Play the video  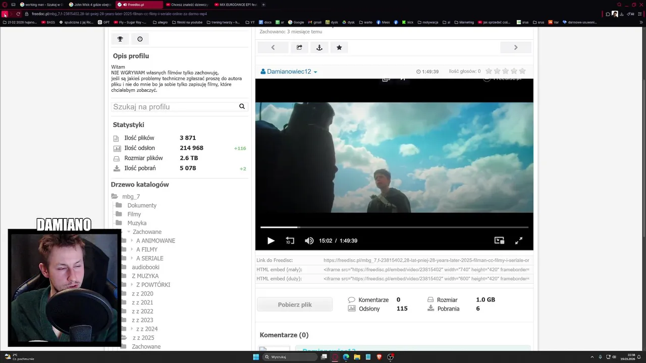pyautogui.click(x=271, y=241)
